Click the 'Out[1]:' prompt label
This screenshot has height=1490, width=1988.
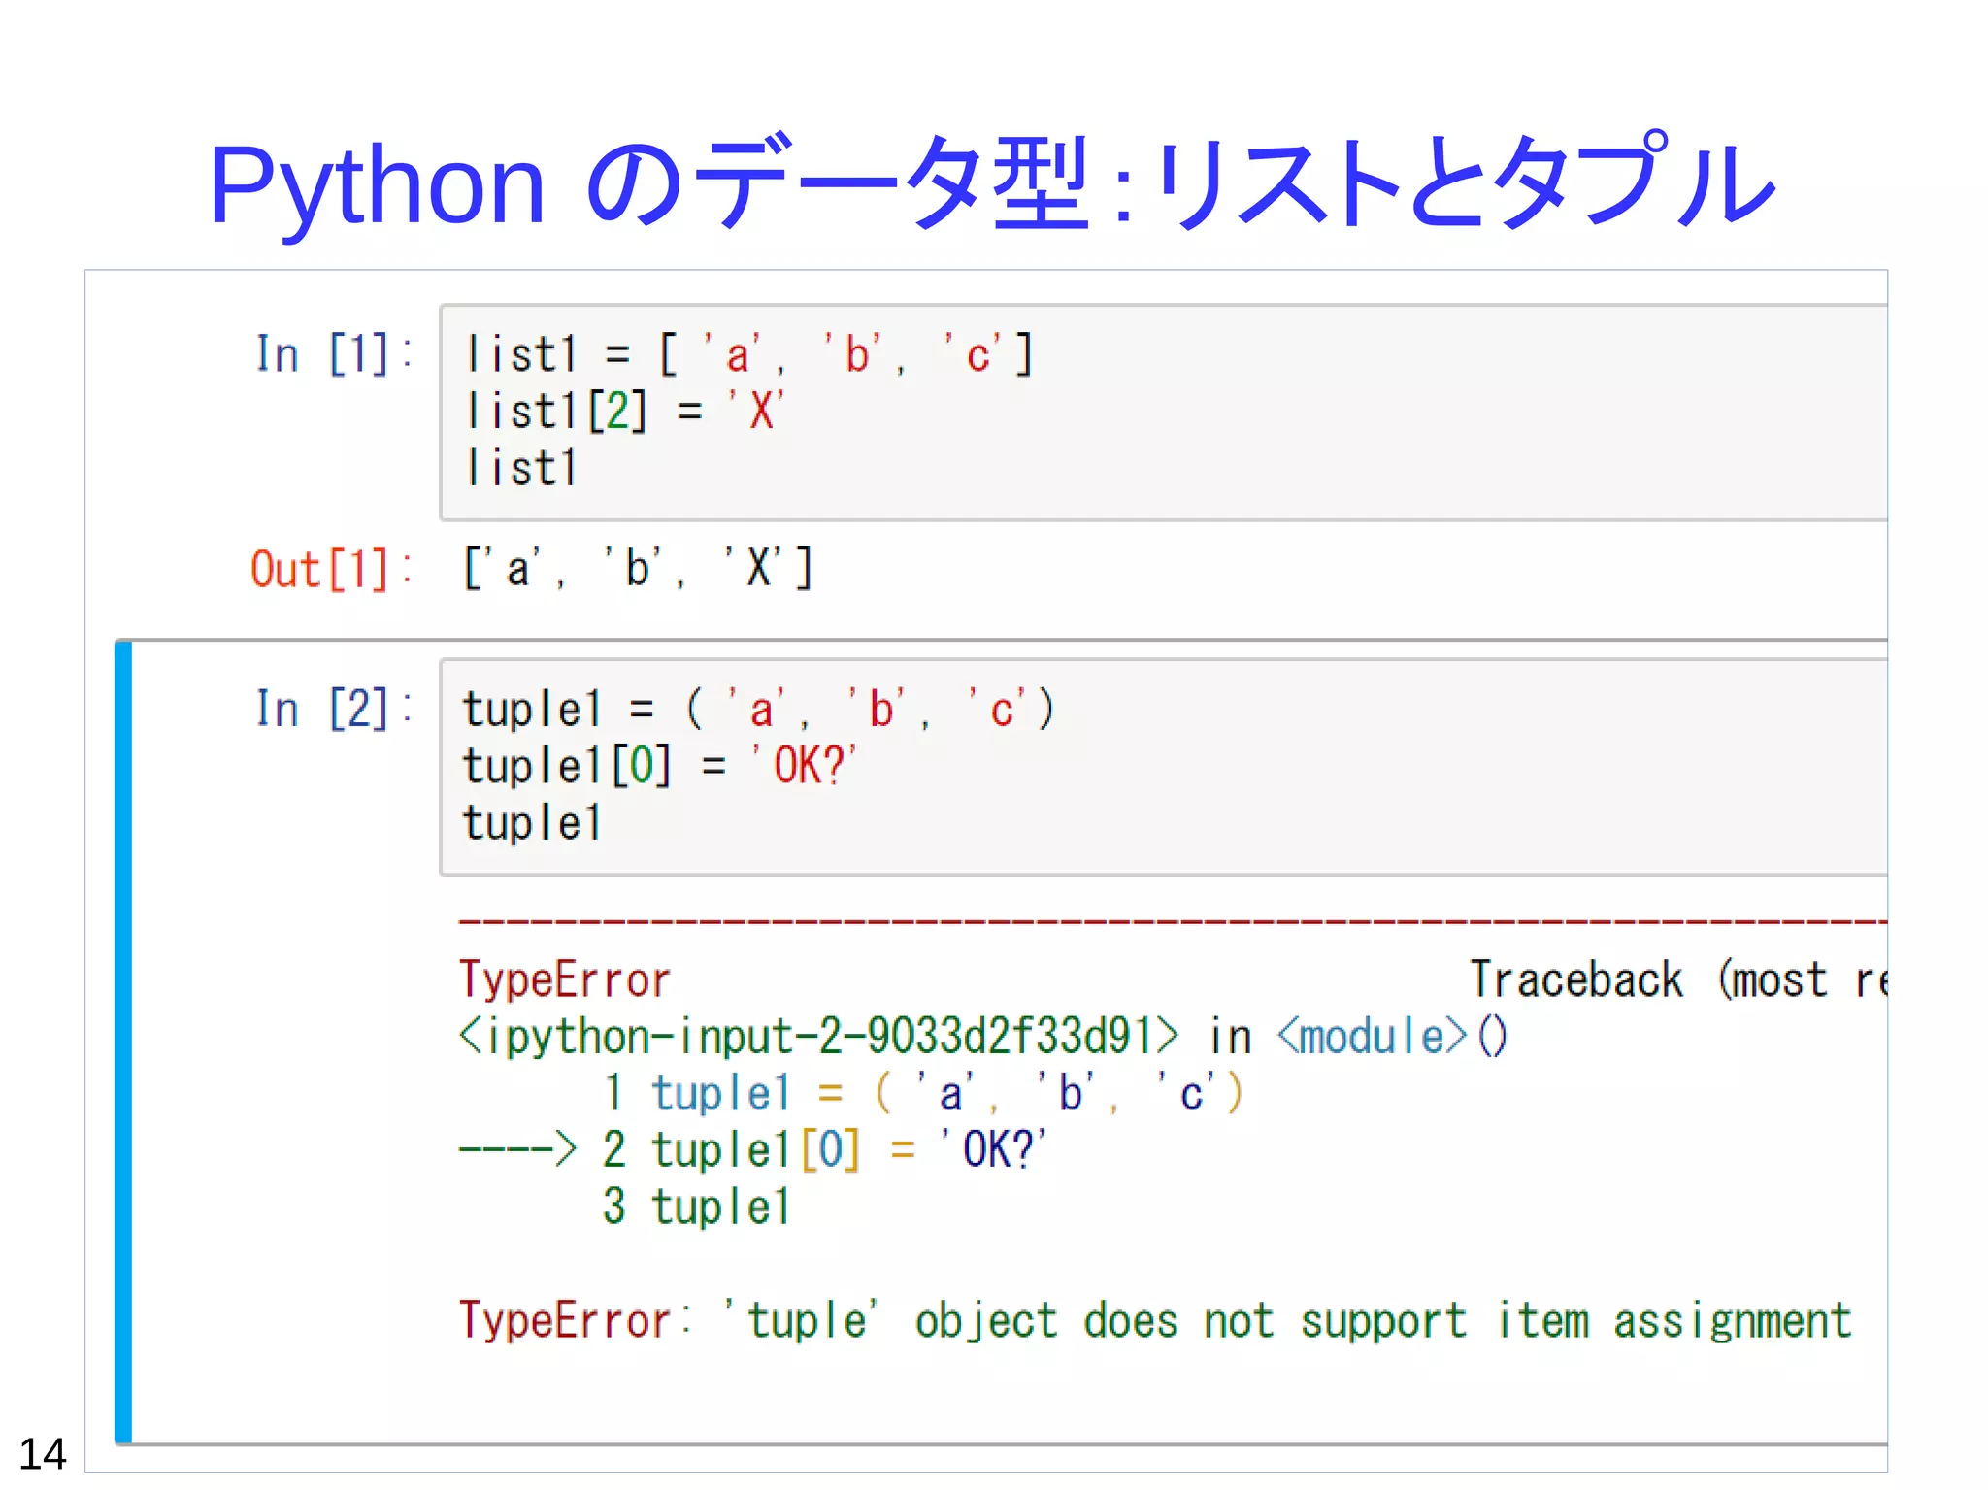(x=331, y=569)
